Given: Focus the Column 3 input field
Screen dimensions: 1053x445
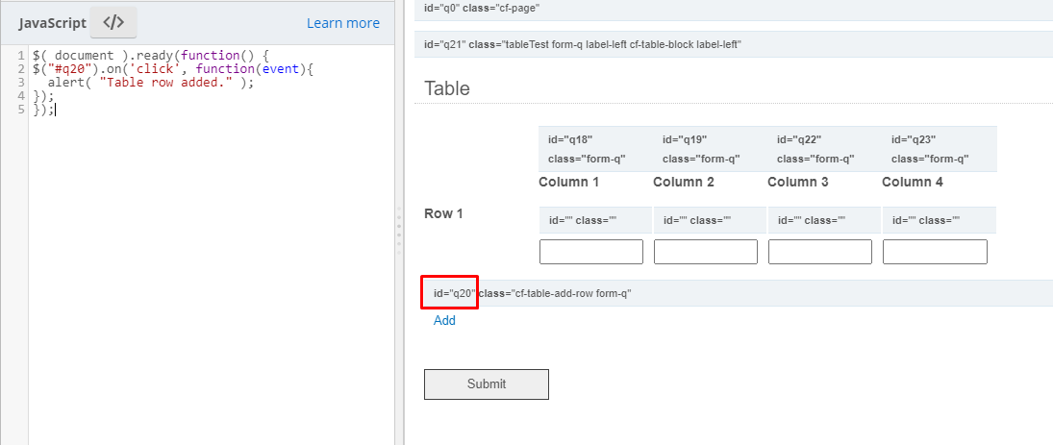Looking at the screenshot, I should coord(820,252).
